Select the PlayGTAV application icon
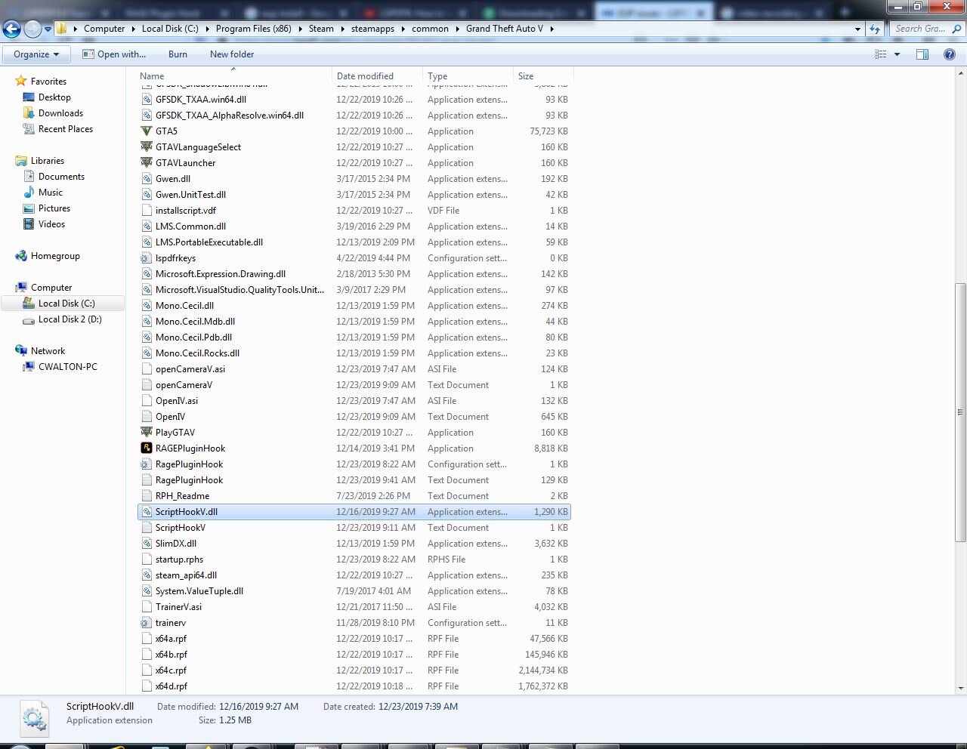 pos(147,433)
